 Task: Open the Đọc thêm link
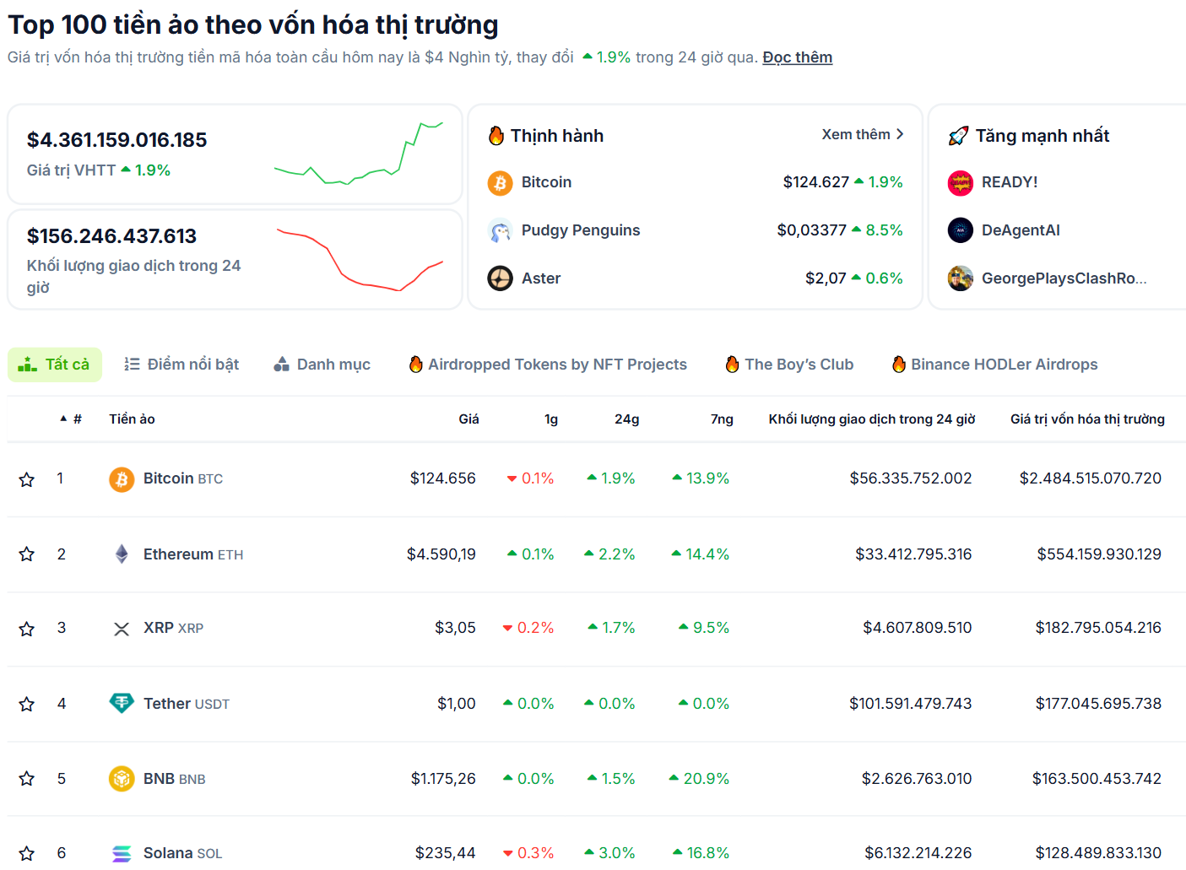click(x=797, y=57)
